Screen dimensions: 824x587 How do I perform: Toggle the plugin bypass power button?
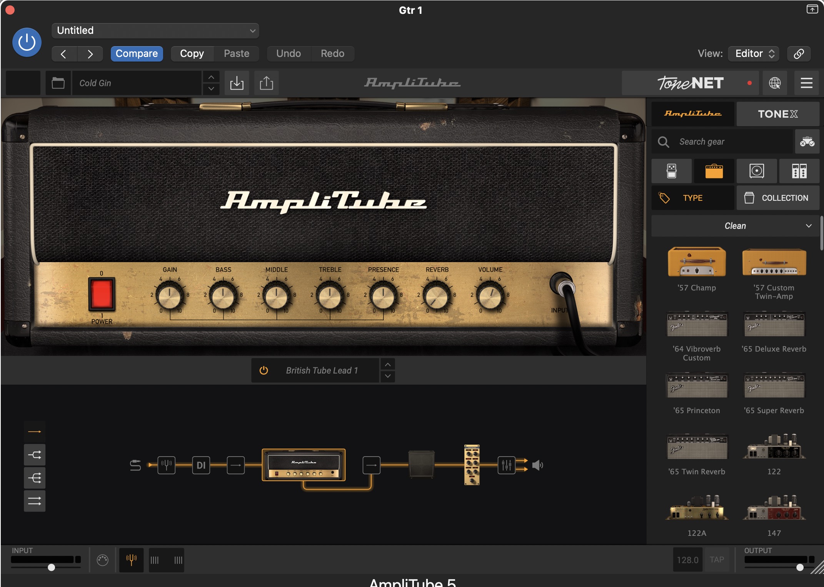[27, 42]
